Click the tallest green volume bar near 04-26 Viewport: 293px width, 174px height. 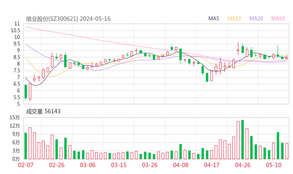[243, 140]
